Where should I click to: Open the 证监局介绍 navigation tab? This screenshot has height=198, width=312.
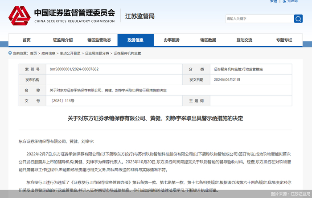tap(63, 40)
